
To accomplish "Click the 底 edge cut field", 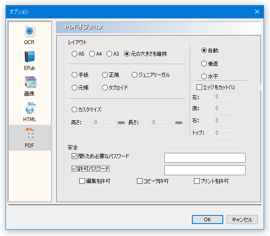I will tap(226, 109).
